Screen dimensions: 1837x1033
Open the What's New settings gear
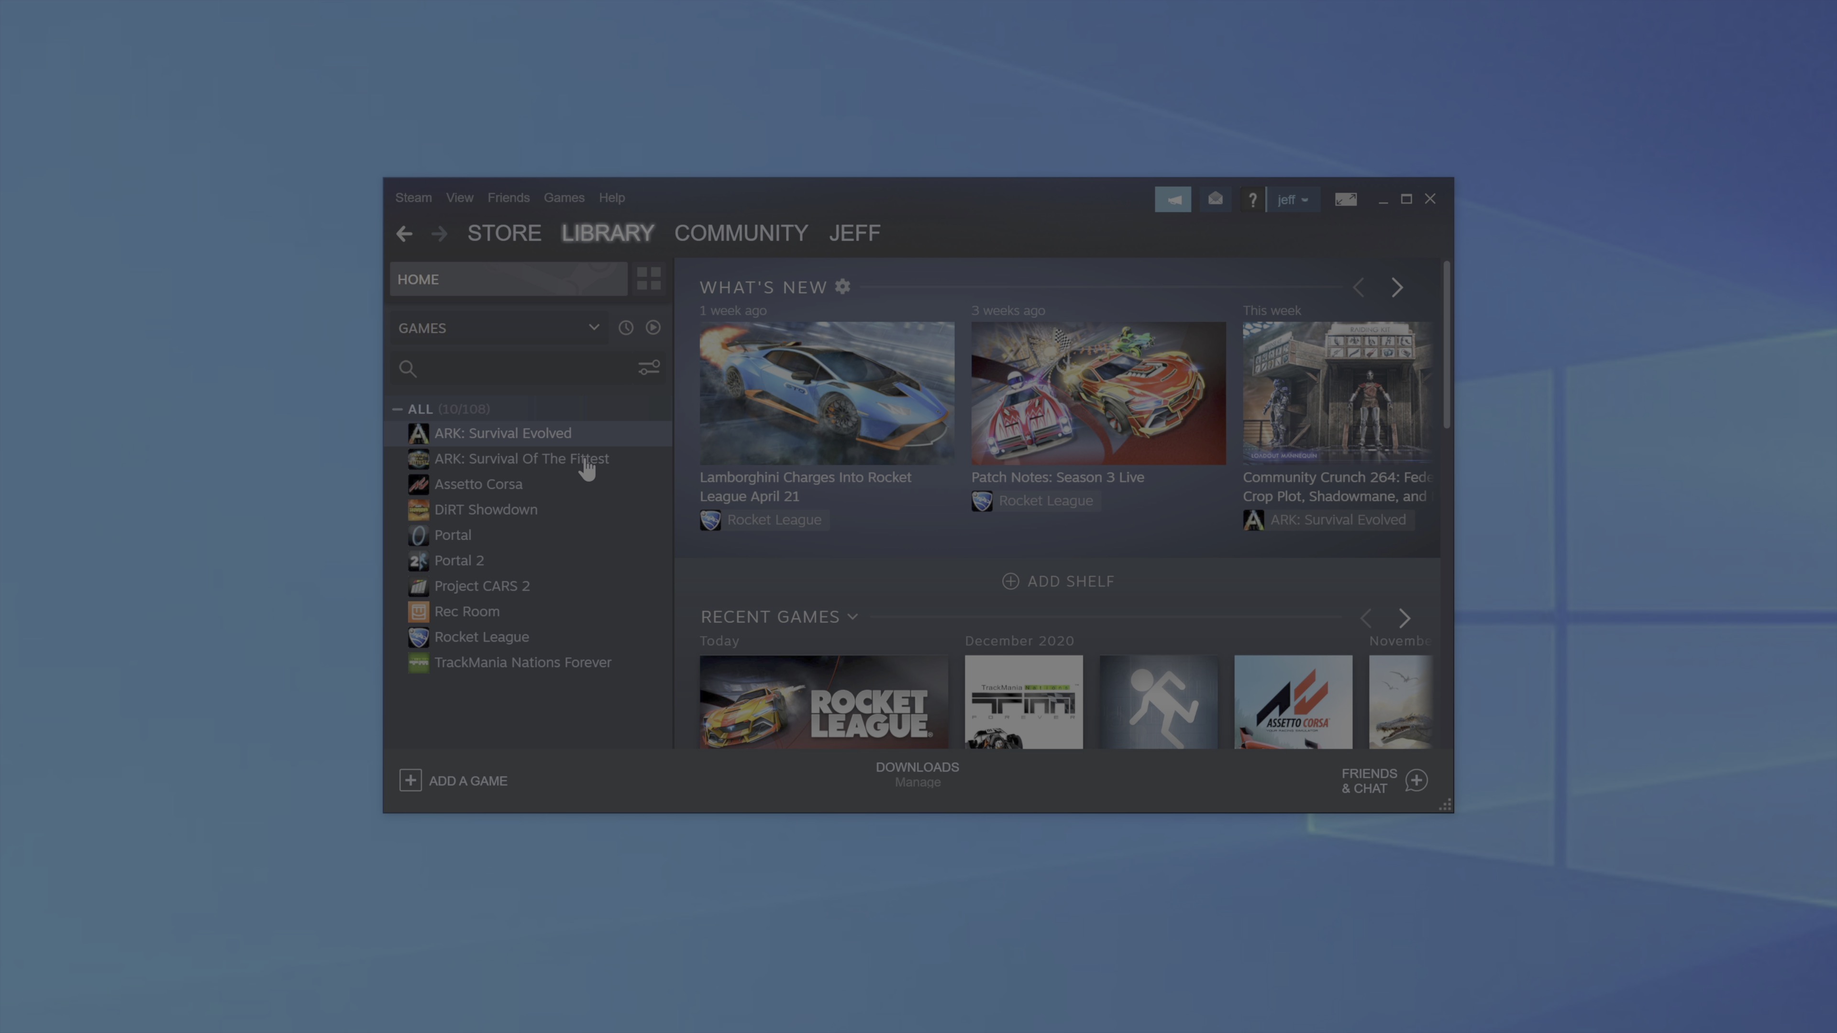coord(842,286)
